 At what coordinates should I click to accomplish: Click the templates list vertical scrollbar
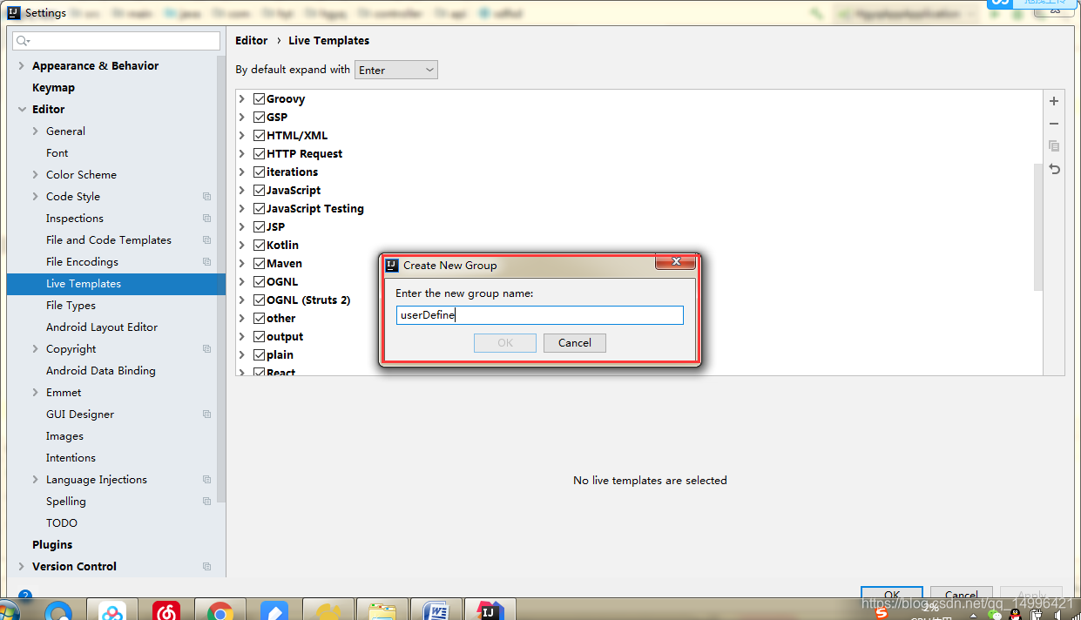pyautogui.click(x=1037, y=226)
